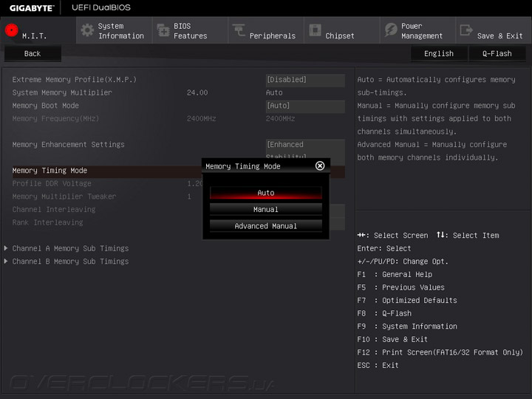Click the Power Management icon
The width and height of the screenshot is (532, 399).
point(391,30)
